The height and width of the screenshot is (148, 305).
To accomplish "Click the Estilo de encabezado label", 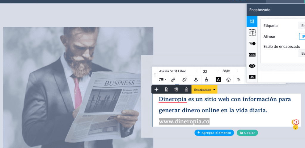I will [282, 46].
